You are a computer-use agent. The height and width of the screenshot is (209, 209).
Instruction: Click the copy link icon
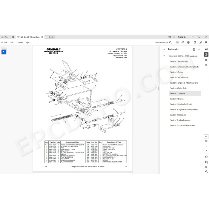click(x=200, y=42)
